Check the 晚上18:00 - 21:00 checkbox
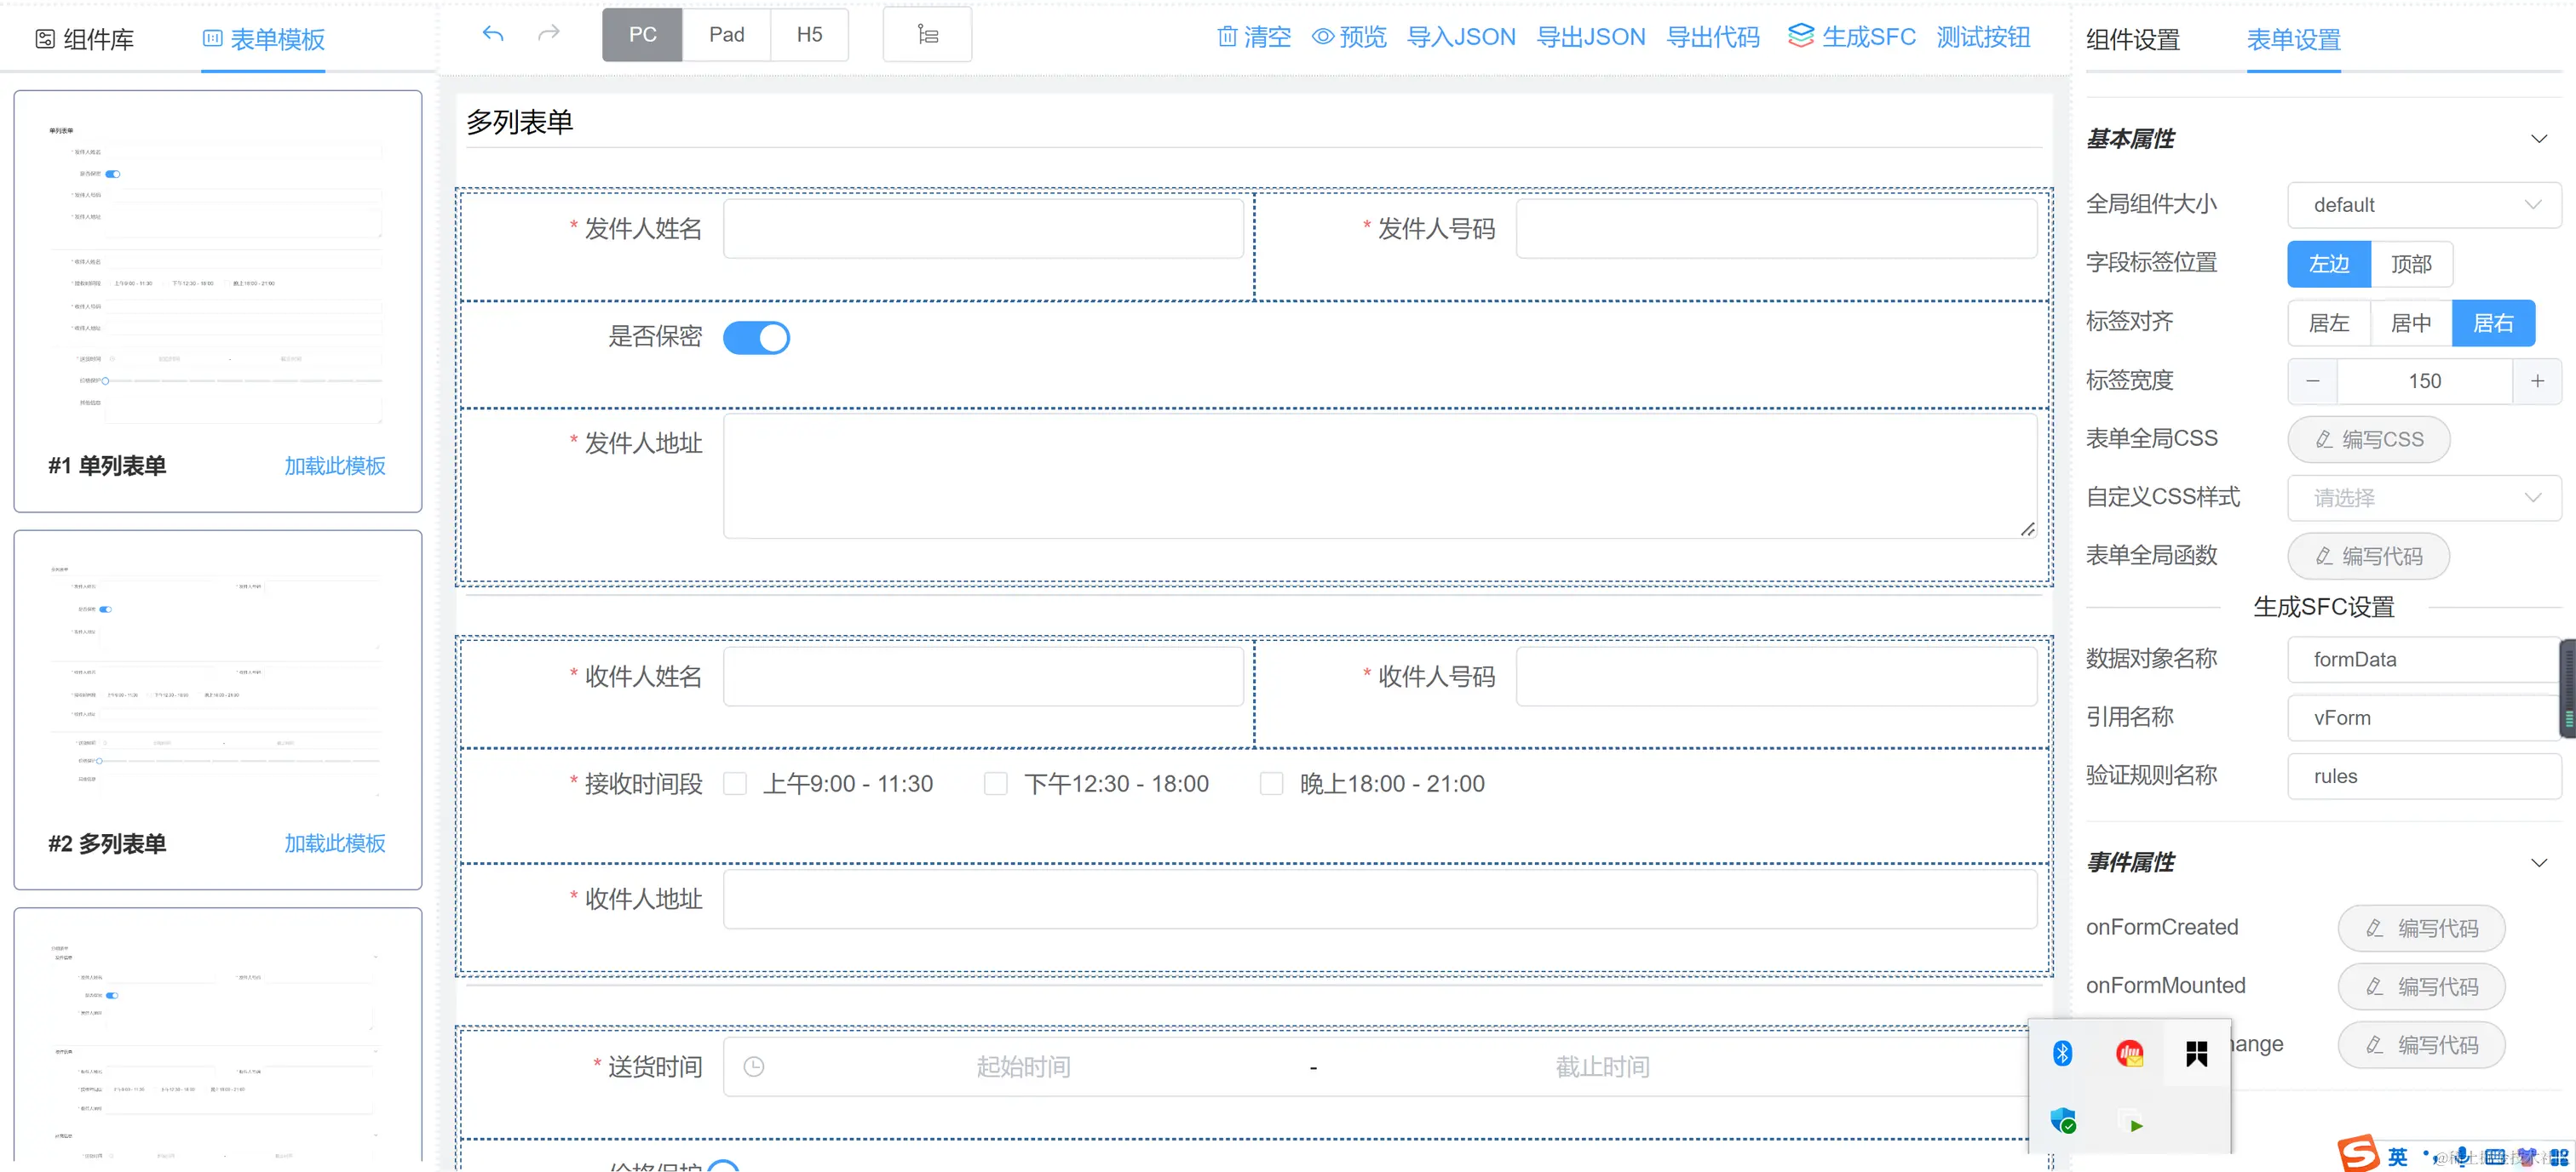Image resolution: width=2576 pixels, height=1172 pixels. 1271,783
